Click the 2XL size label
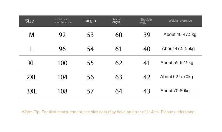The image size is (222, 132). click(31, 77)
